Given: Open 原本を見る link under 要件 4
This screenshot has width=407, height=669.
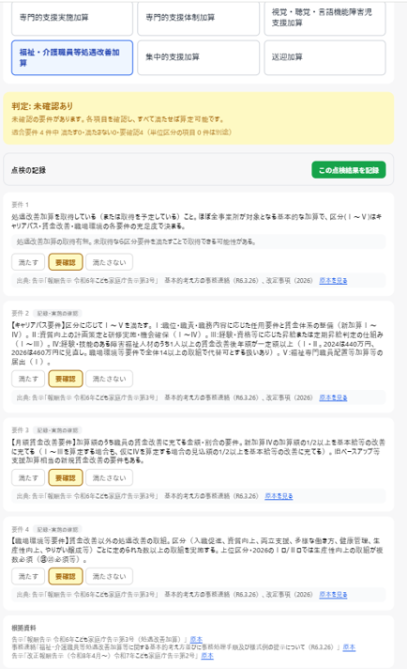Looking at the screenshot, I should [333, 595].
